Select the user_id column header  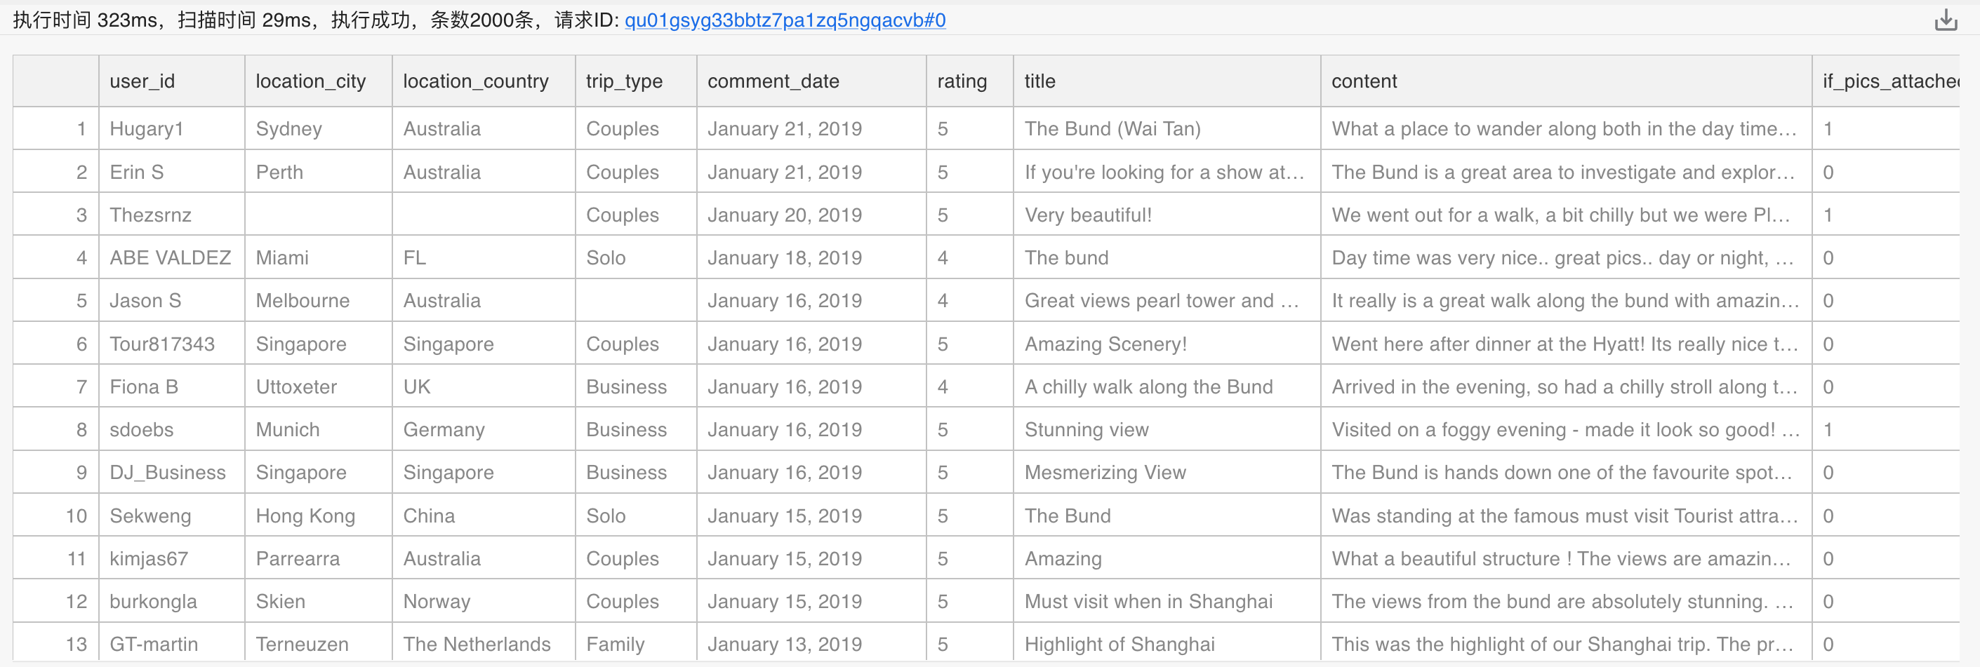[142, 81]
